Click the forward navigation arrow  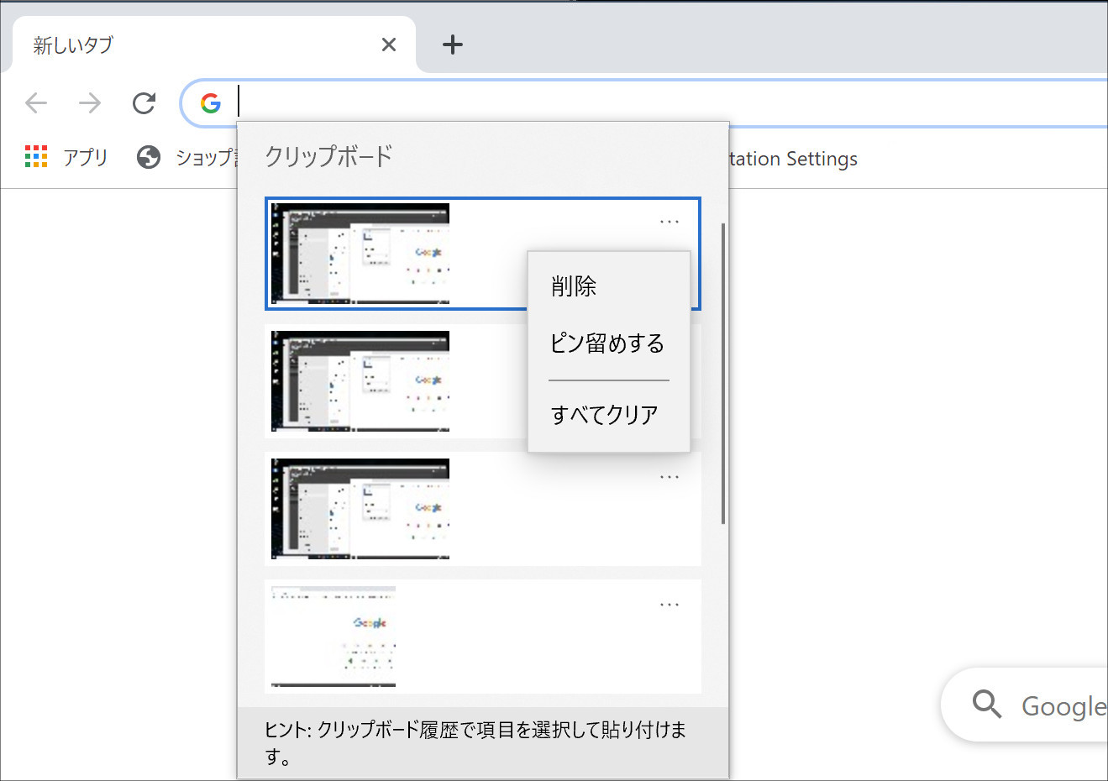(89, 102)
